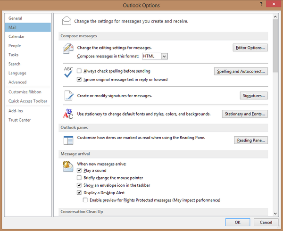Enable Briefly change the mouse pointer
Image resolution: width=283 pixels, height=231 pixels.
coord(79,178)
